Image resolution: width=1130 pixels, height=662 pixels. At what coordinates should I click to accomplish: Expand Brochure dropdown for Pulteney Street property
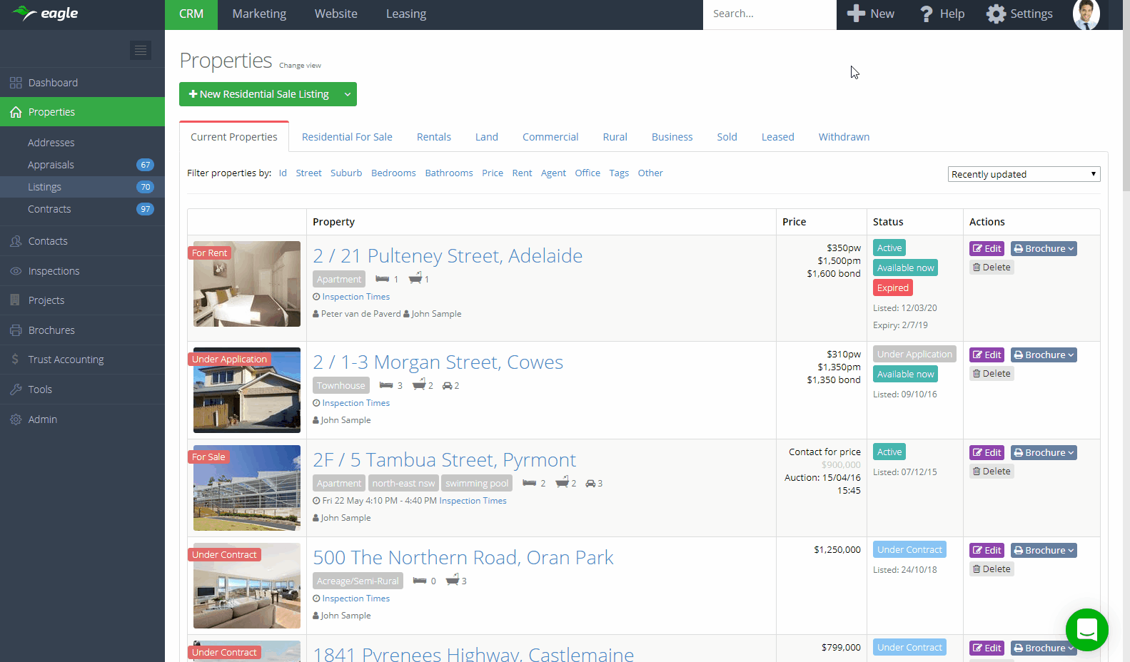coord(1044,249)
